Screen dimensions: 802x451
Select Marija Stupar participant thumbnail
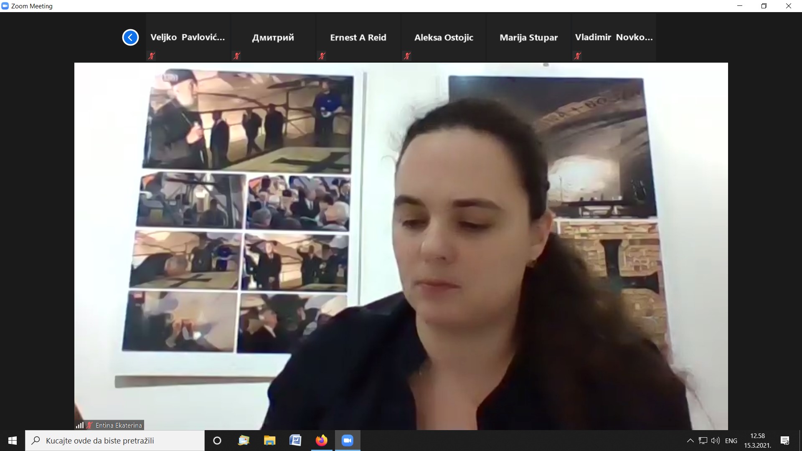point(529,38)
